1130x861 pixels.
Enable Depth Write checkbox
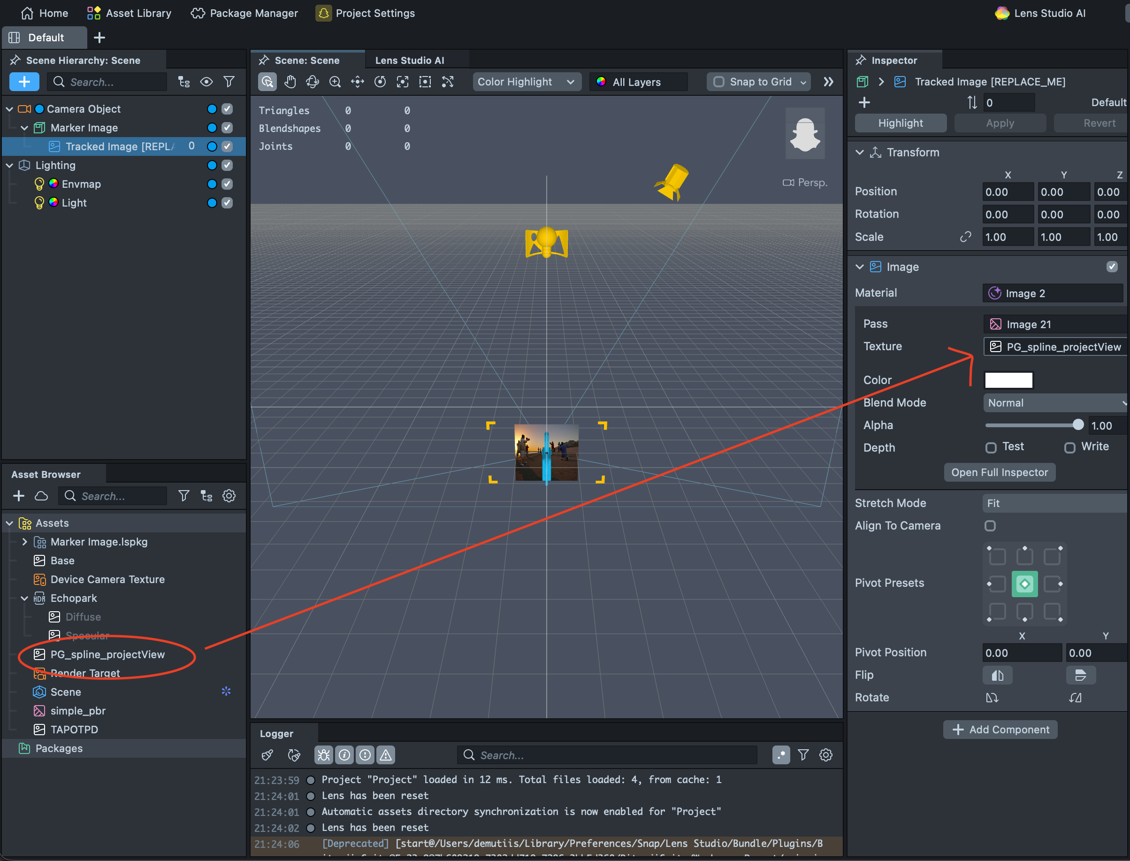click(x=1069, y=448)
